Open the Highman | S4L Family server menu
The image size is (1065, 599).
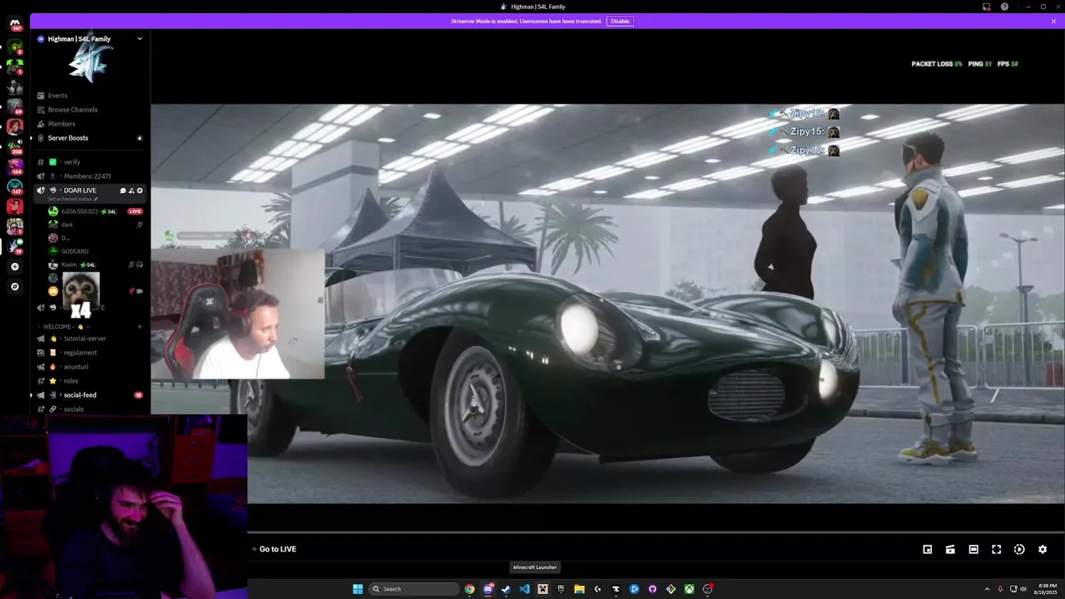pos(90,38)
